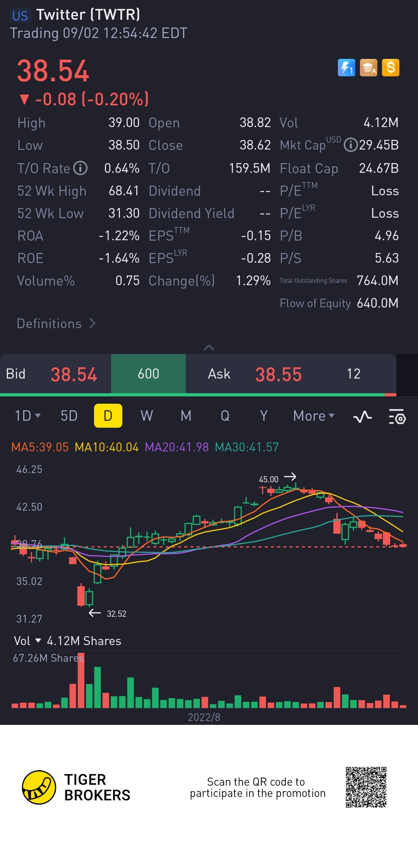Tap the Bid price 38.54

74,374
